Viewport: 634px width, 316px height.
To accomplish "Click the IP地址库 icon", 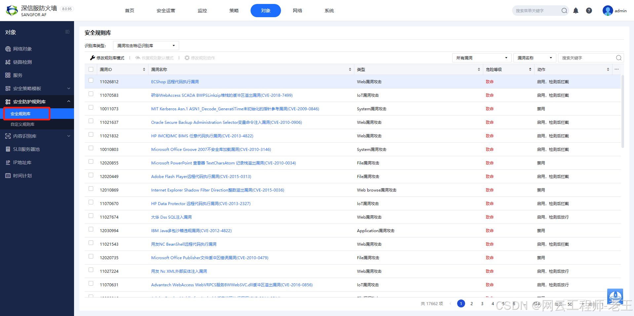I will pyautogui.click(x=8, y=162).
